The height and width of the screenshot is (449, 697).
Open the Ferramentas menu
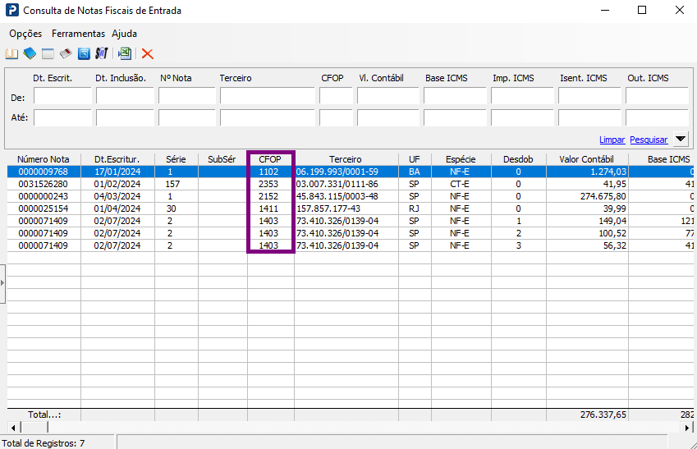coord(78,34)
